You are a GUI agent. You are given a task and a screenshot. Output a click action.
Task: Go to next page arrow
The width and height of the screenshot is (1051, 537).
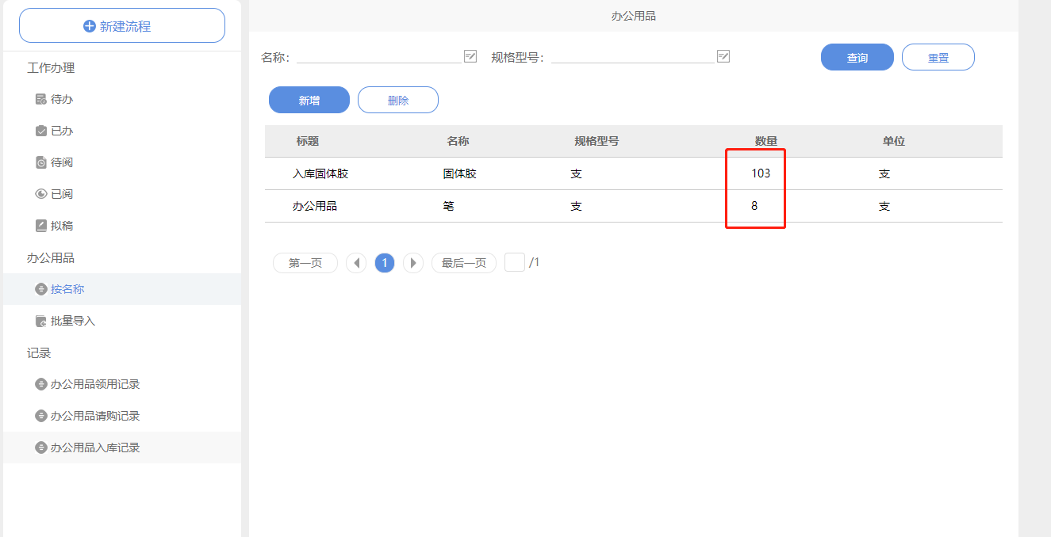click(413, 263)
